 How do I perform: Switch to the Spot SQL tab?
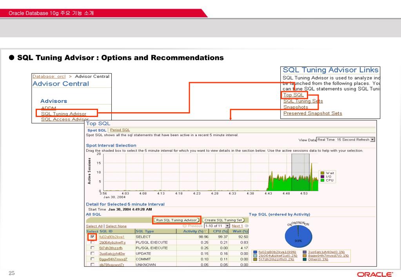coord(97,130)
